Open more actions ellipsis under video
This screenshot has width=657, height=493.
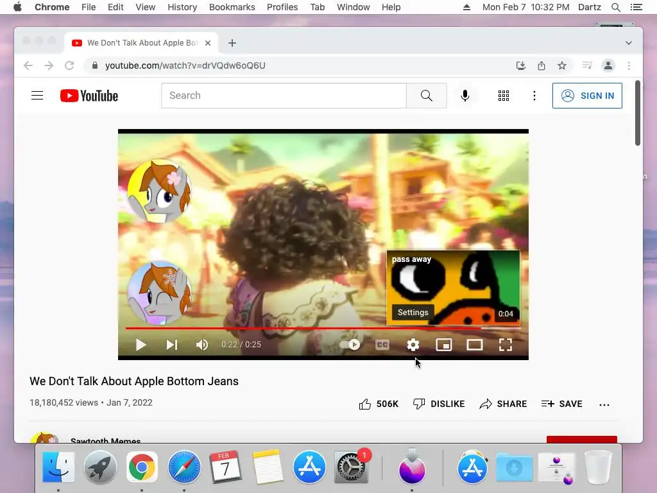[x=604, y=404]
